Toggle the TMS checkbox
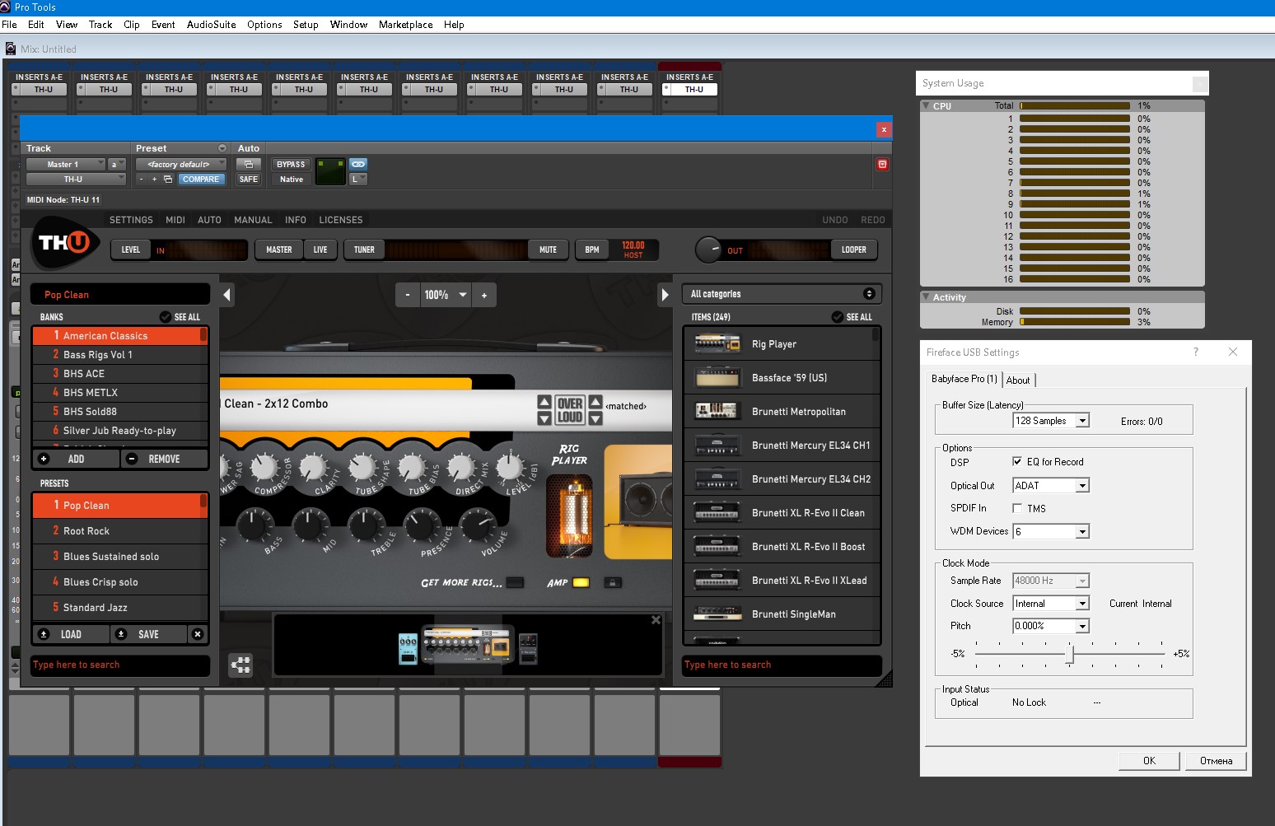This screenshot has width=1275, height=826. tap(1017, 508)
